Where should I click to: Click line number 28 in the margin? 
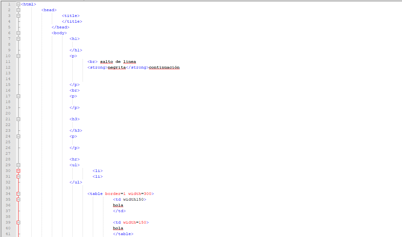pos(8,159)
